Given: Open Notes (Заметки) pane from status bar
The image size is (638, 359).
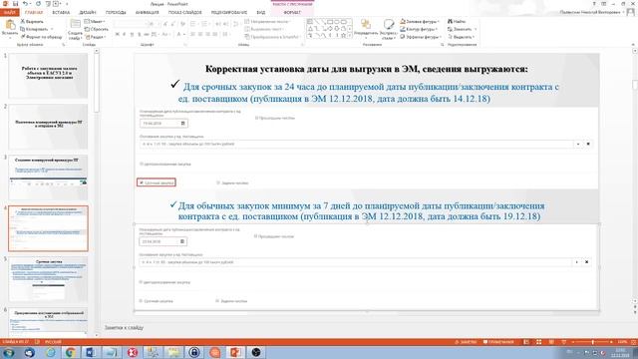Looking at the screenshot, I should click(466, 342).
